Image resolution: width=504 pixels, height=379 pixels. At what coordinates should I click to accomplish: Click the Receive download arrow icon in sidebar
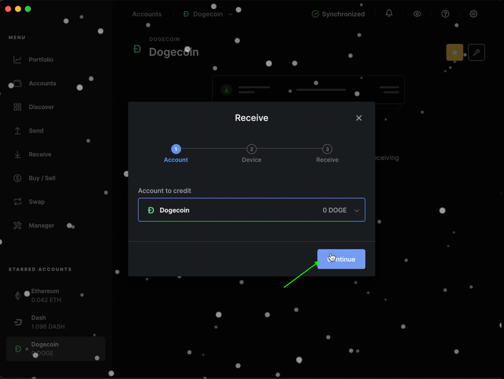17,154
